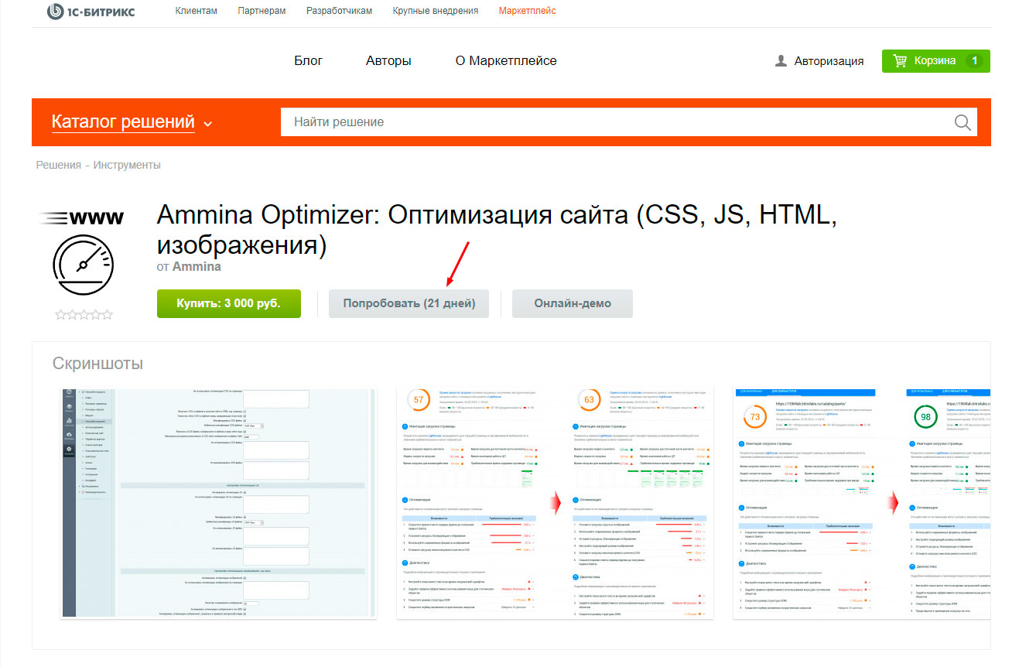The image size is (1019, 667).
Task: Click the Авторизация user icon
Action: point(781,60)
